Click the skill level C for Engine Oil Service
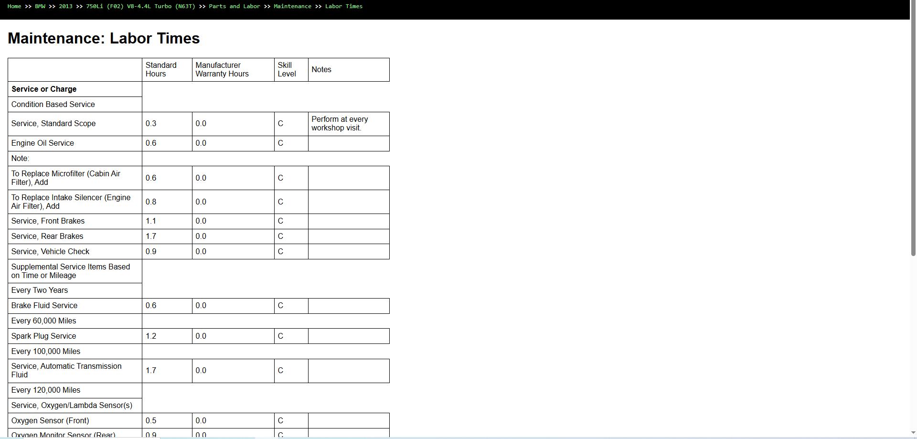Screen dimensions: 917x439 (x=291, y=143)
